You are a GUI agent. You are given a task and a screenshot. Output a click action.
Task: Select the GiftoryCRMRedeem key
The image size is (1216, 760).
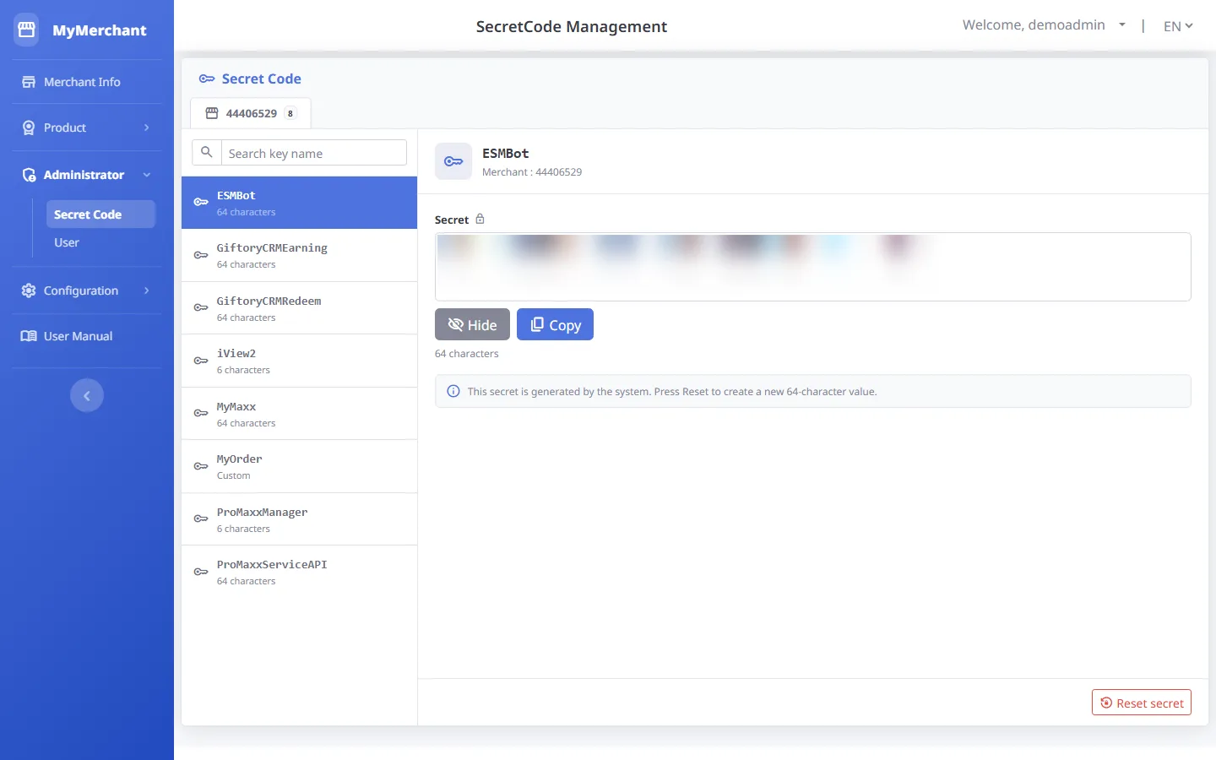coord(299,308)
